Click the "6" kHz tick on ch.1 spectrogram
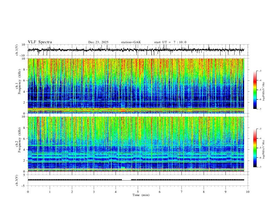 click(24, 80)
